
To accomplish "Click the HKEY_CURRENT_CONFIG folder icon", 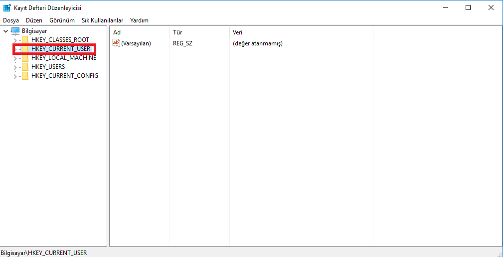I will click(x=25, y=76).
